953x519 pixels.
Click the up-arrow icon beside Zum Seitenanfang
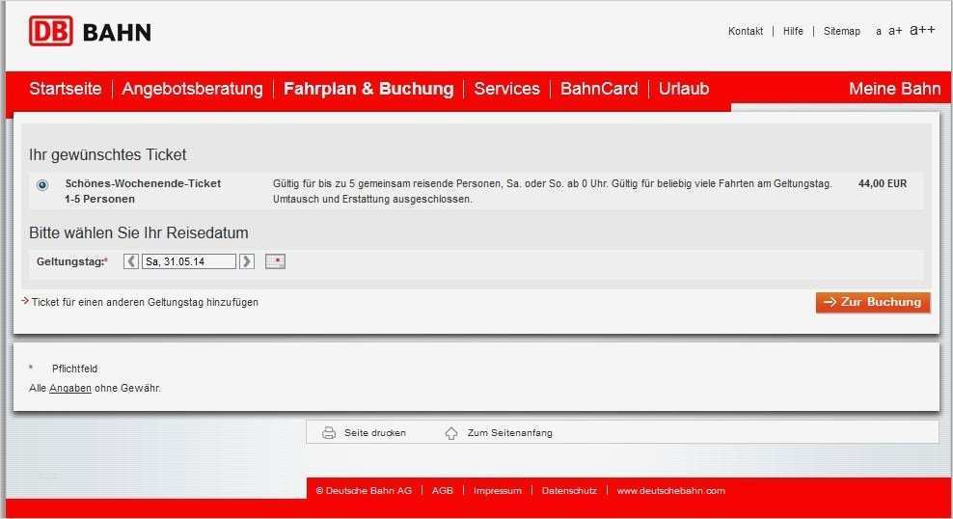tap(451, 433)
